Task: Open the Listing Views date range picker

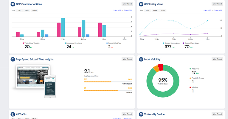Action: [x=212, y=10]
